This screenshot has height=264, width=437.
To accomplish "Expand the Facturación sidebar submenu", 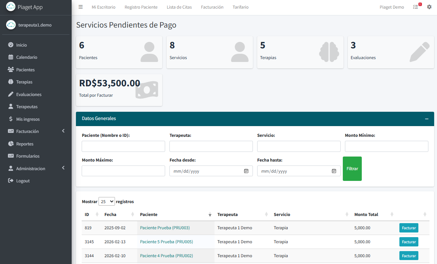I will click(63, 131).
